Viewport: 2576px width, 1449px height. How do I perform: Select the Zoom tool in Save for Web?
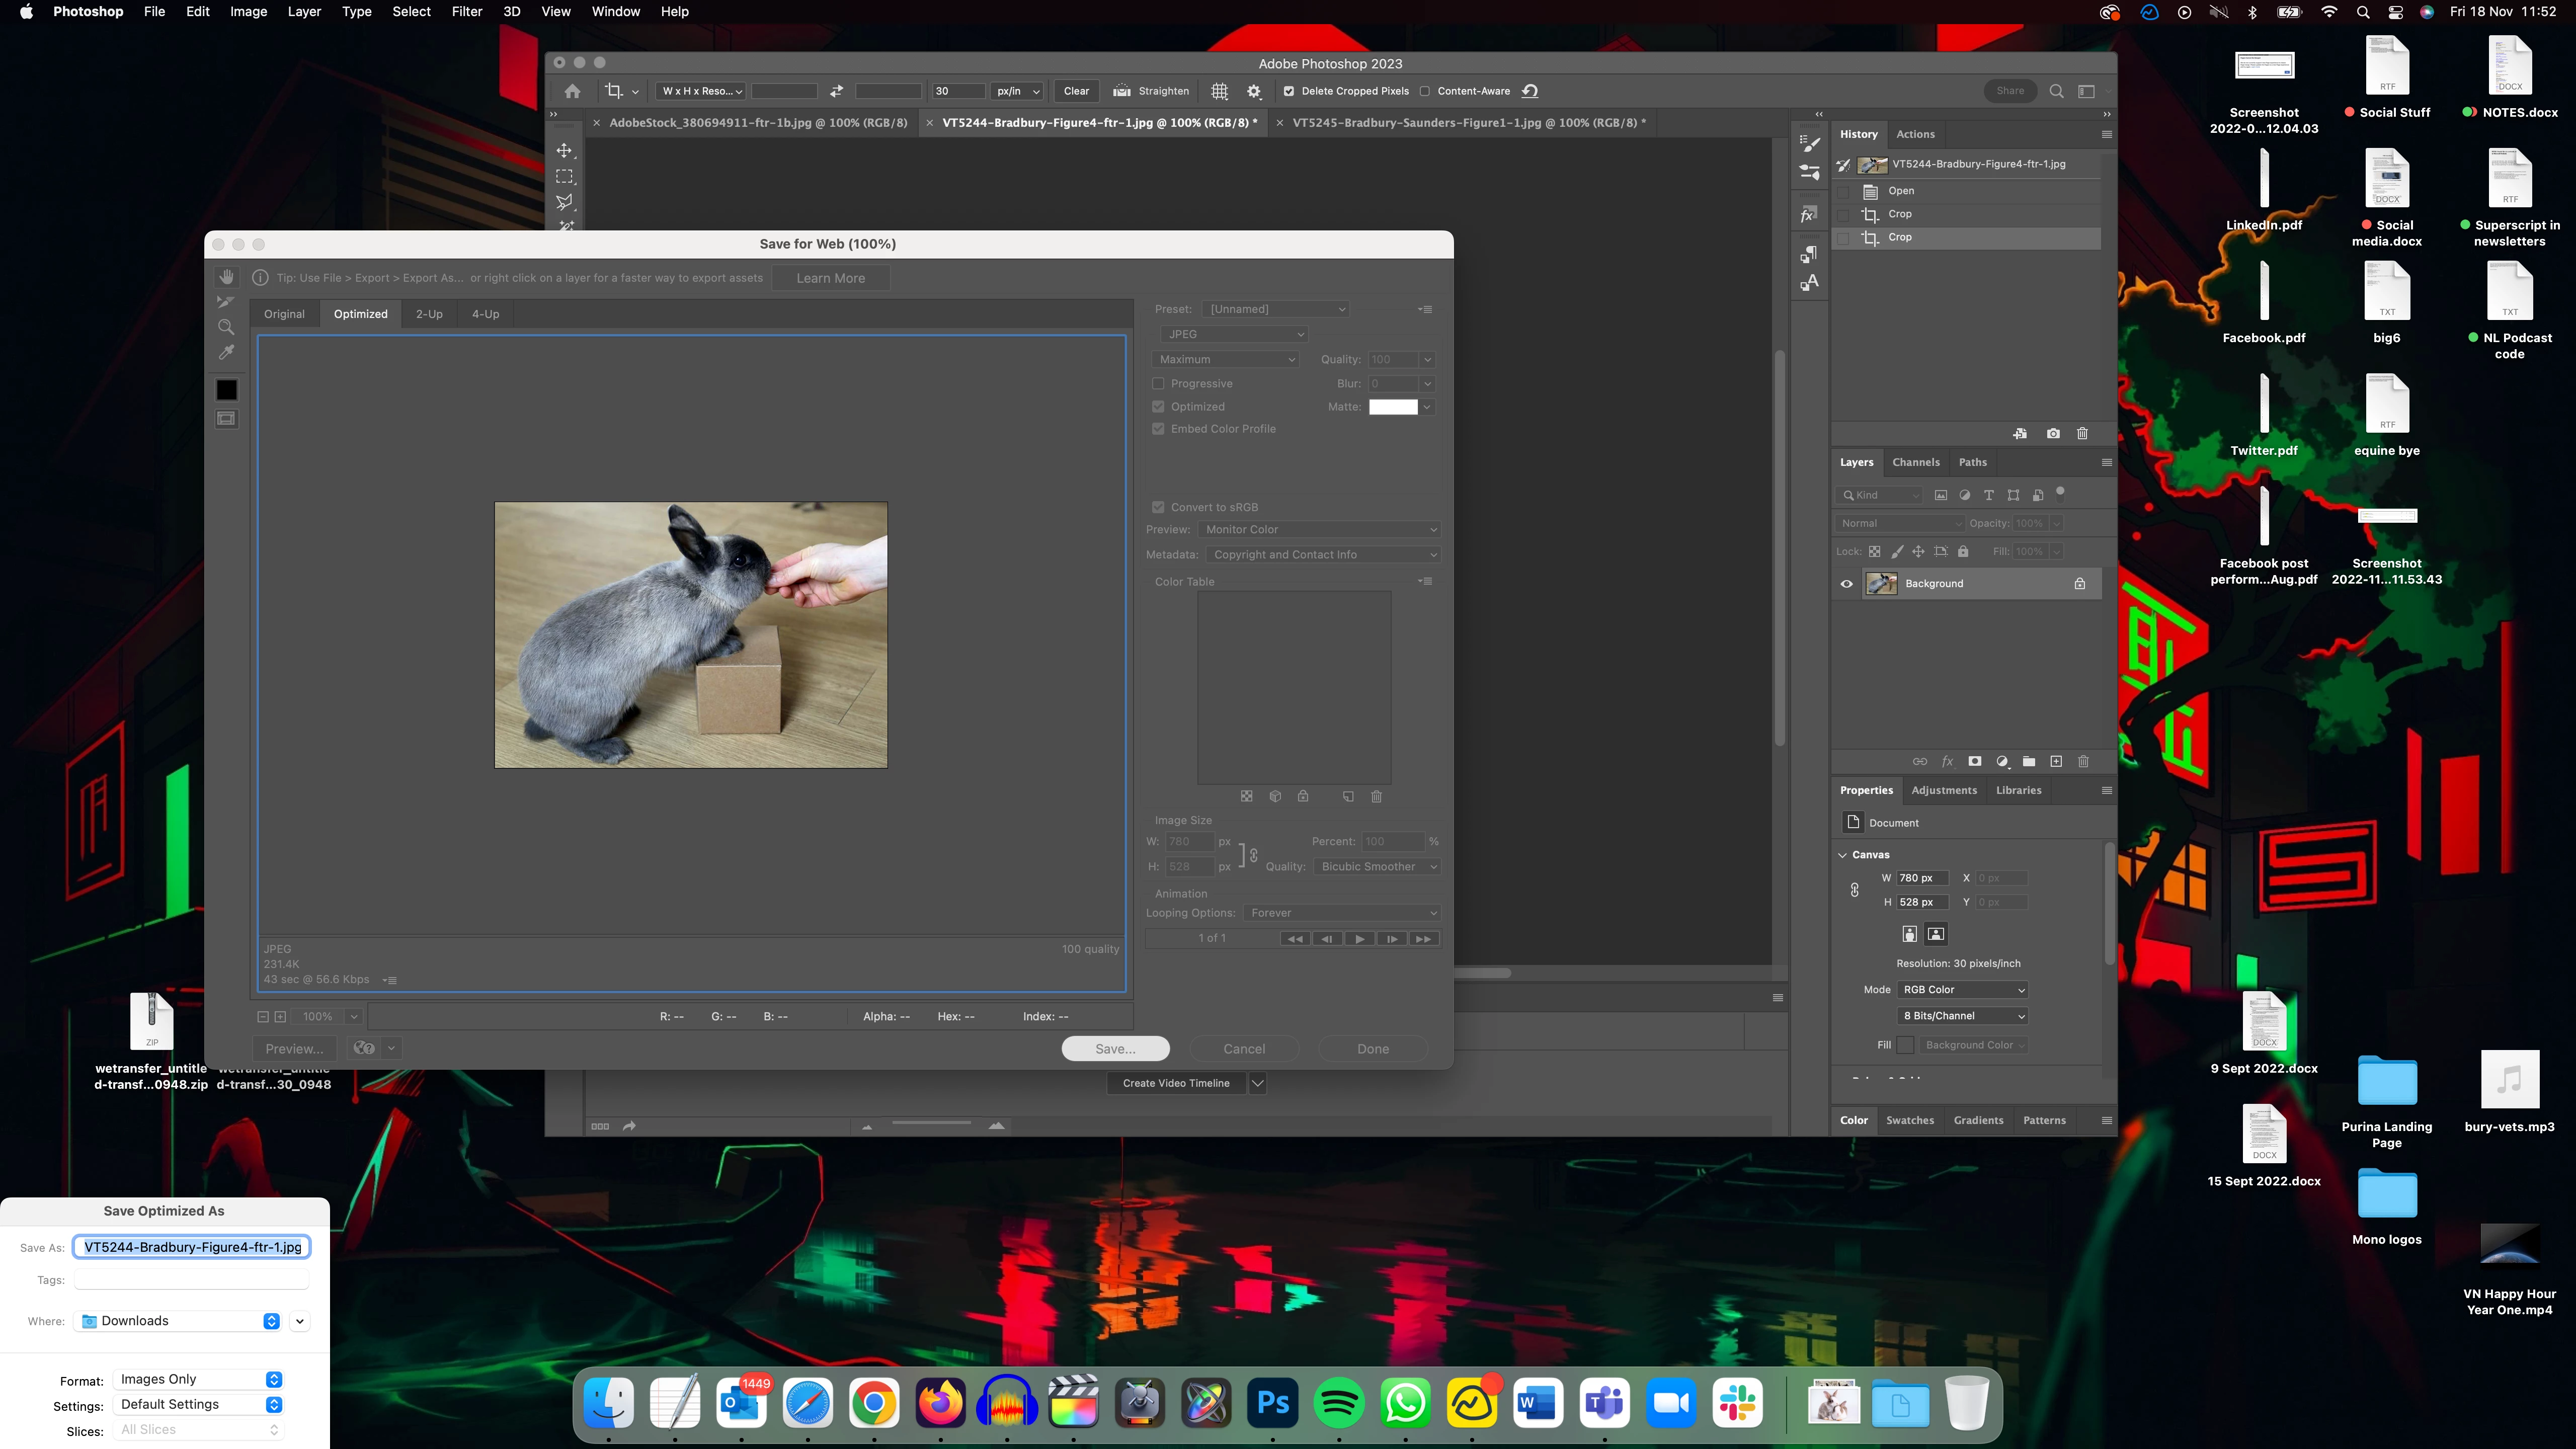[227, 327]
